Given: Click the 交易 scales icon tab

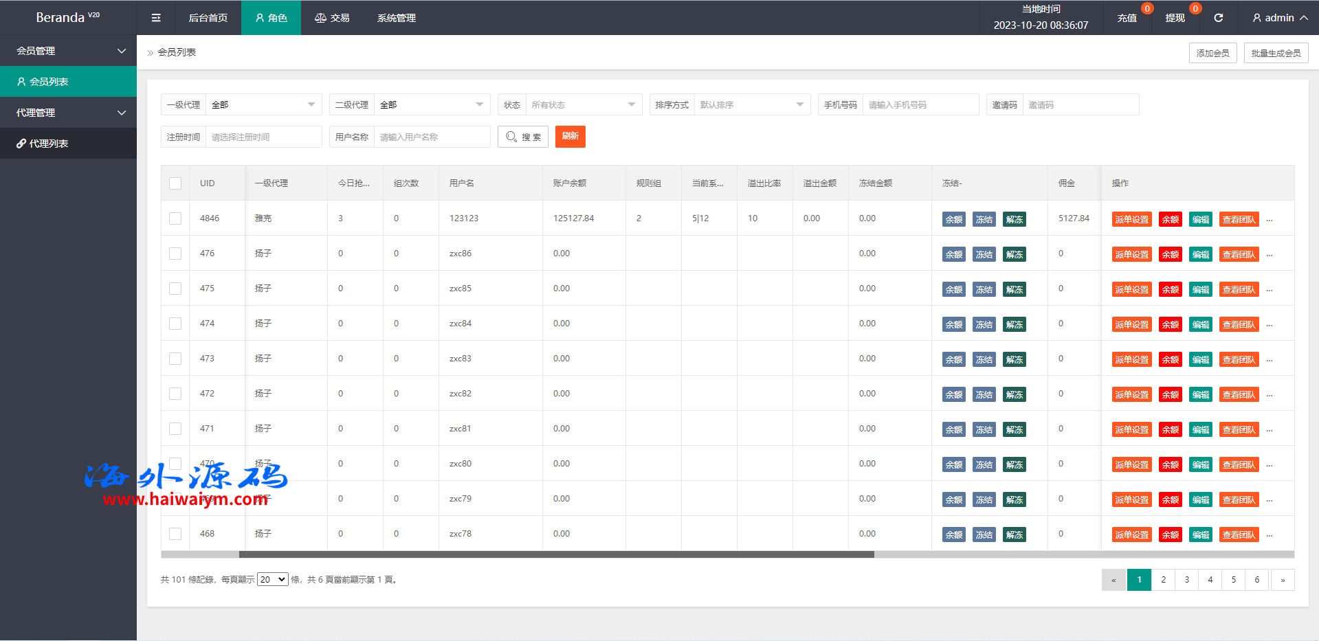Looking at the screenshot, I should pyautogui.click(x=332, y=18).
